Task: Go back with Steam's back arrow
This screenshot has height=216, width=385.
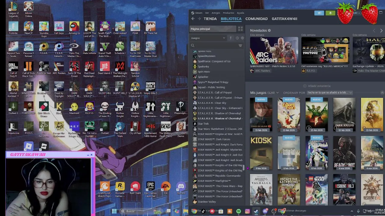Action: coord(193,19)
